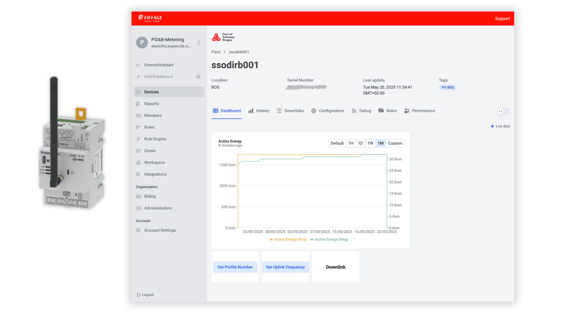Click the Set Profile Number button
Image resolution: width=573 pixels, height=322 pixels.
click(235, 267)
